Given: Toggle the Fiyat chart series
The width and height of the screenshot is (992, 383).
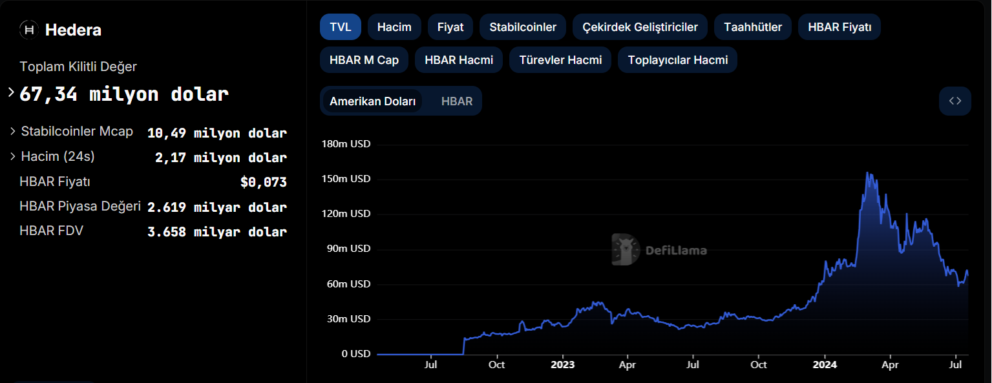Looking at the screenshot, I should (x=450, y=27).
